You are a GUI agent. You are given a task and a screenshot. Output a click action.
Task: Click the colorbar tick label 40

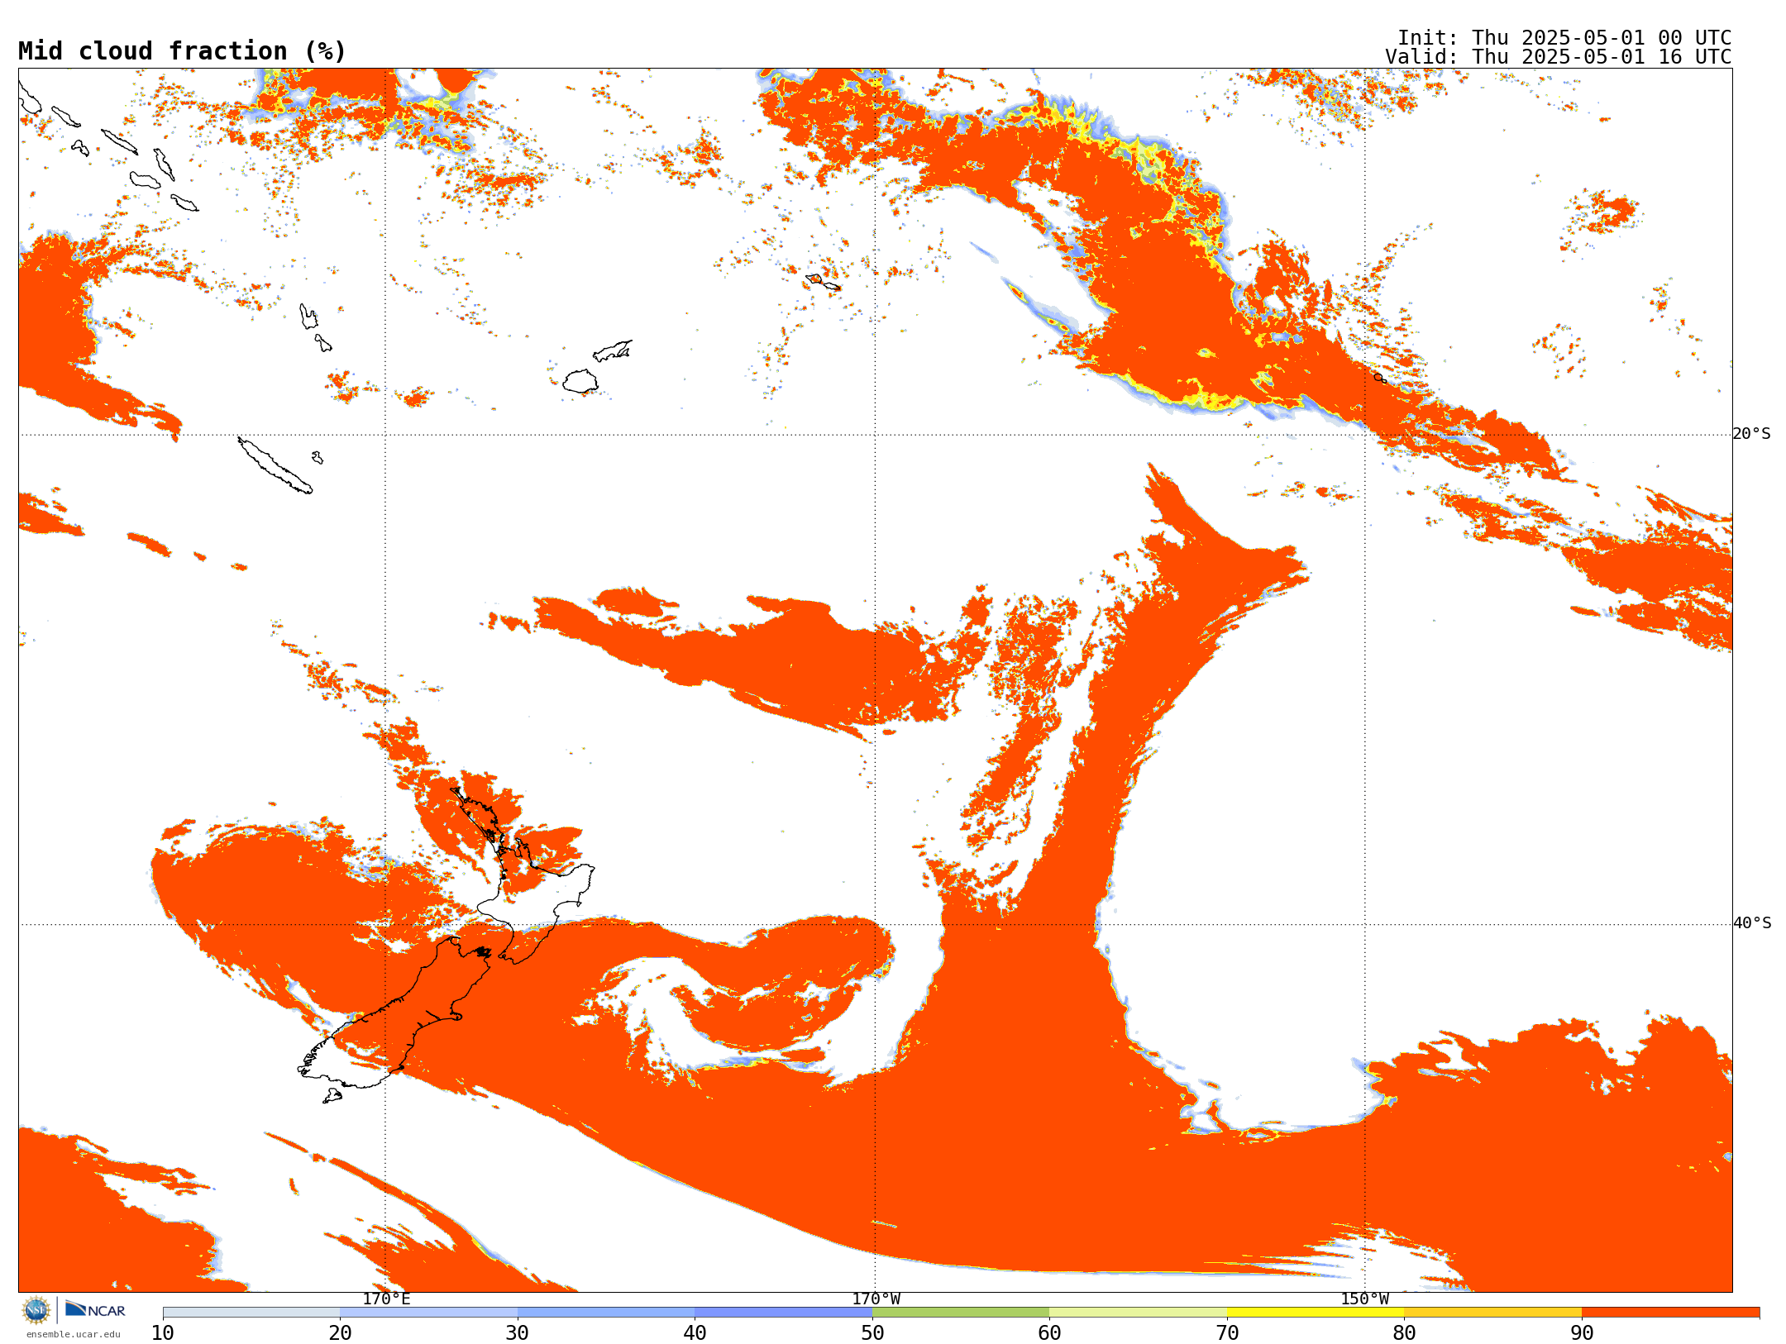coord(695,1333)
